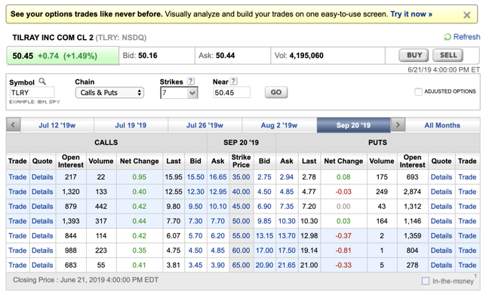The width and height of the screenshot is (483, 295).
Task: Trade the 60.00 strike call
Action: pos(17,250)
